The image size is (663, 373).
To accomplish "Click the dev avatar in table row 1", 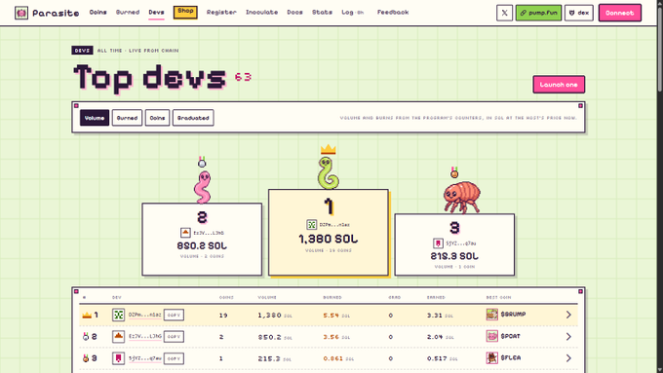I will click(118, 315).
